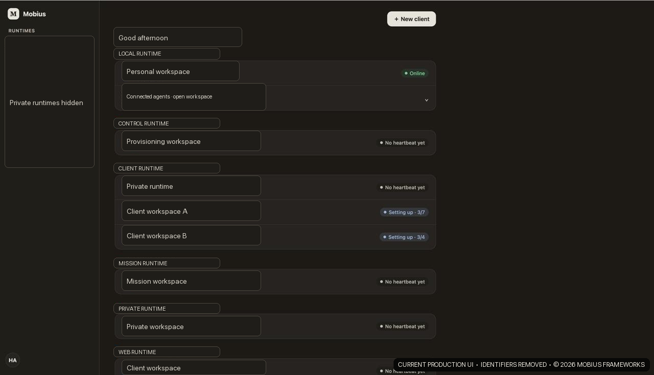The image size is (654, 375).
Task: Select the Mission Runtime section label
Action: pos(166,264)
